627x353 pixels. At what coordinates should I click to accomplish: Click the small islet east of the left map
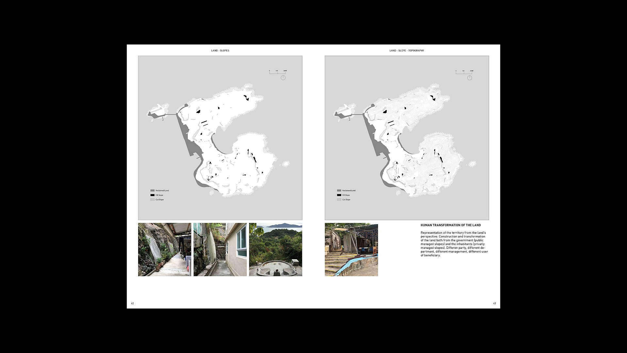pyautogui.click(x=286, y=163)
